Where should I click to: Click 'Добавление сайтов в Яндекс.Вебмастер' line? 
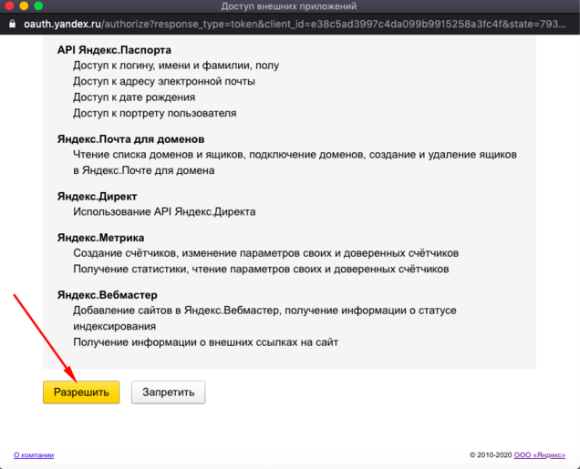point(264,318)
